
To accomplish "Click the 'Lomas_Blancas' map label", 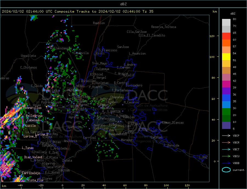I will click(173, 123).
